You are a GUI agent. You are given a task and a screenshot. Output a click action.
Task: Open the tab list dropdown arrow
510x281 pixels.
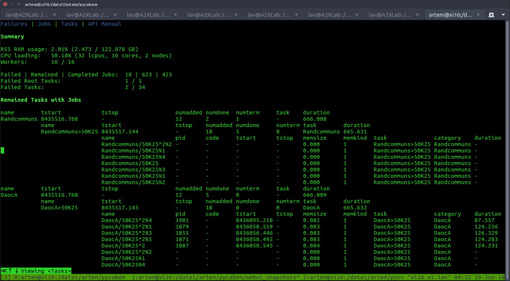(x=503, y=15)
